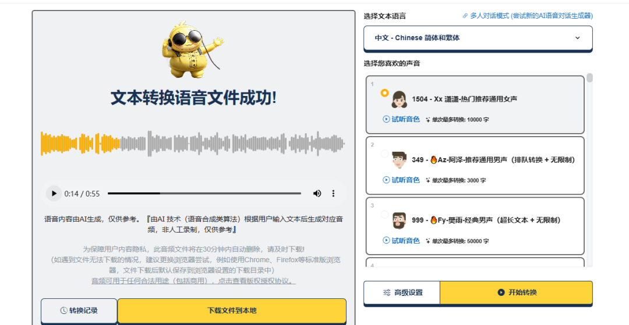Select the 1504 潇潇 voice radio button
Viewport: 629px width, 325px height.
pos(385,93)
